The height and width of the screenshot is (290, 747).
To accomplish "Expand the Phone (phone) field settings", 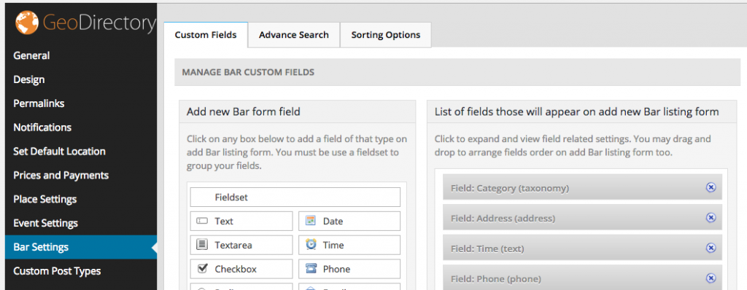I will point(582,278).
